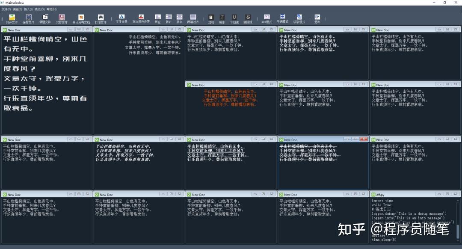Screen dimensions: 462x249
Task: Exit the application via 退出 icon
Action: (x=317, y=17)
